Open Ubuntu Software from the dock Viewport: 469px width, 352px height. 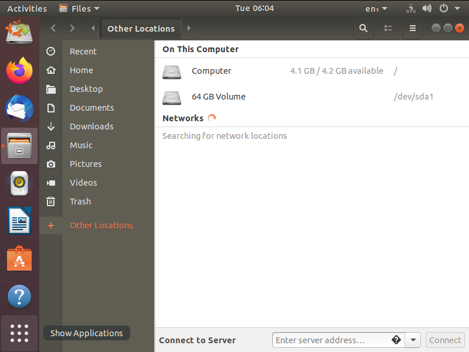pos(19,258)
